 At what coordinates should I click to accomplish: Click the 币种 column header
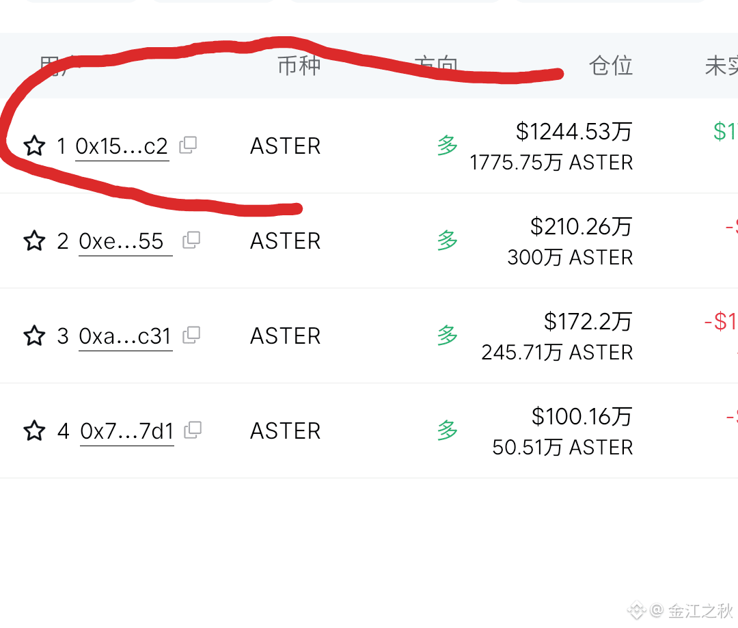click(x=299, y=66)
